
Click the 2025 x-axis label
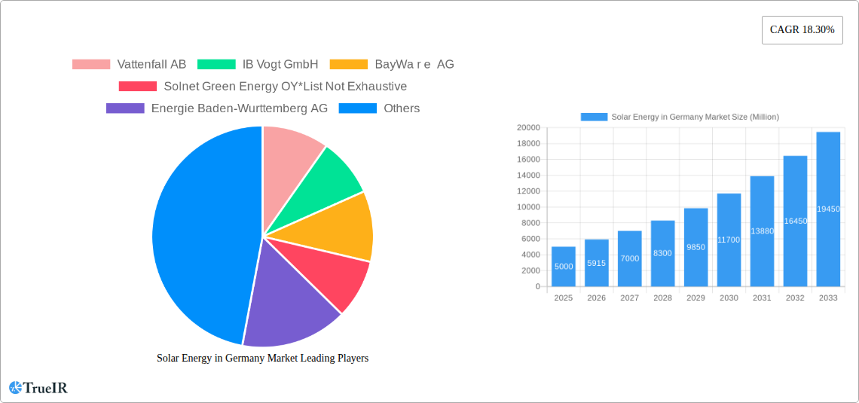click(564, 298)
